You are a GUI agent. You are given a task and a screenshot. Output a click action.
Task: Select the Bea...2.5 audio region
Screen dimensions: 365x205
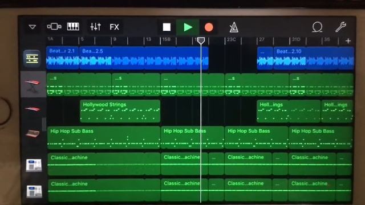tap(144, 58)
